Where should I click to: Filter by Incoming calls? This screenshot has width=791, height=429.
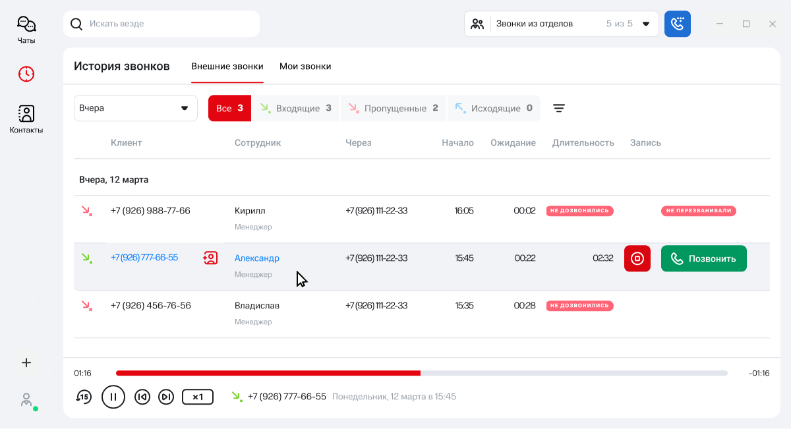(296, 108)
